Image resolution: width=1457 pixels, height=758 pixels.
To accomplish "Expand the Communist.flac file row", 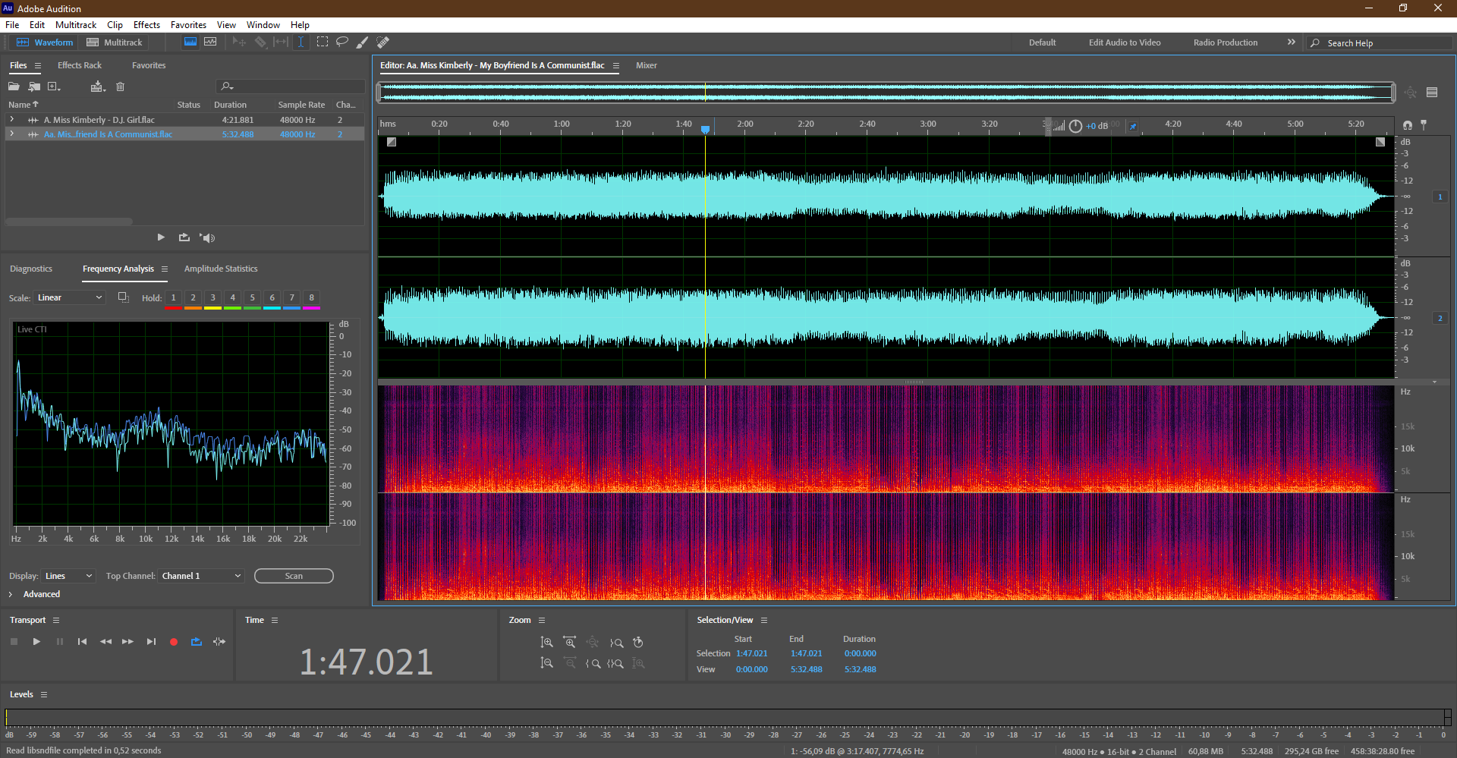I will [x=11, y=134].
